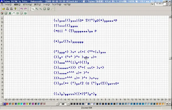Select needle color 6 green swatch
172x110 pixels.
pos(19,104)
